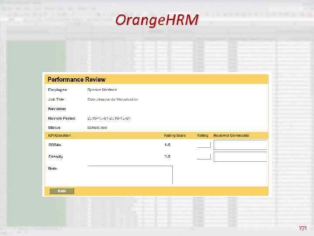Click Reviewer Comments box for SSSAs
The width and height of the screenshot is (314, 236).
coord(240,145)
